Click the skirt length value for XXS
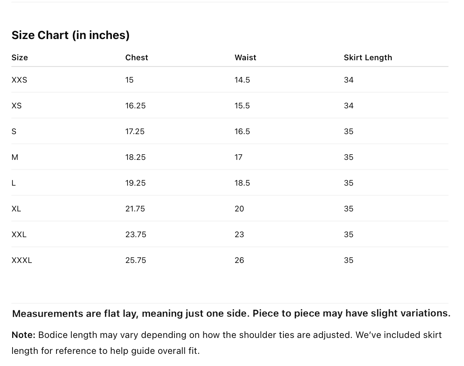The height and width of the screenshot is (366, 464). pos(349,80)
